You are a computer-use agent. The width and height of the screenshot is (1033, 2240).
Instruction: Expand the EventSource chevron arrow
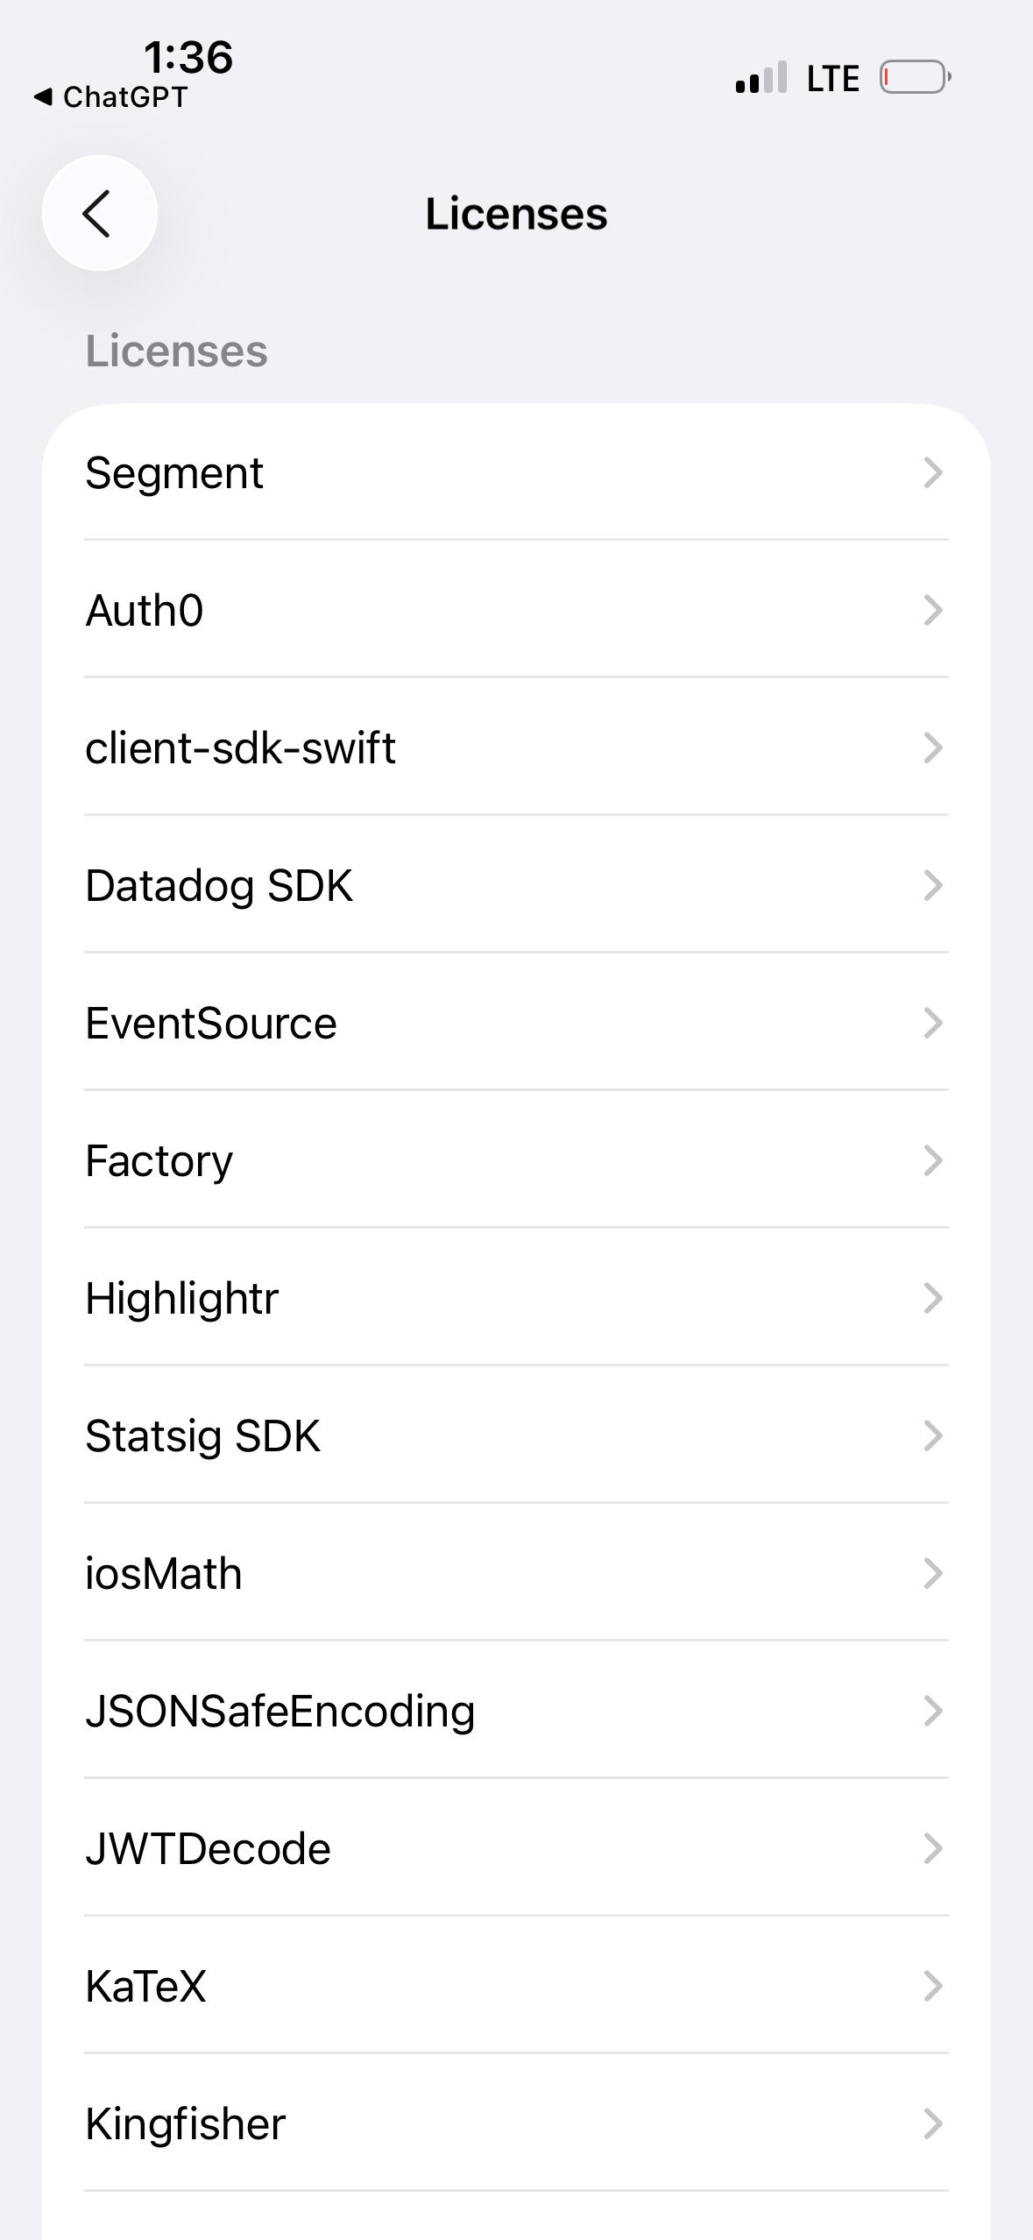point(933,1023)
